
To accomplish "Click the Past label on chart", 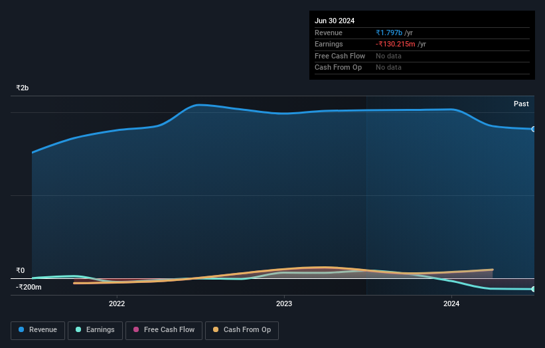I will (x=521, y=104).
